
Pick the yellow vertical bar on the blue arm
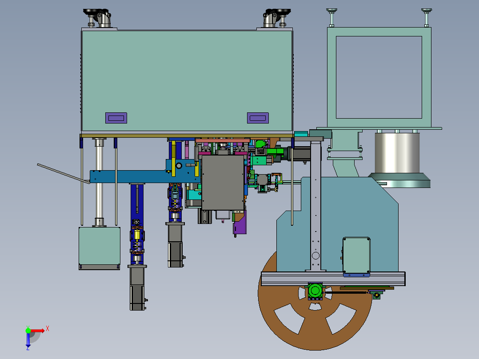[x=173, y=159]
